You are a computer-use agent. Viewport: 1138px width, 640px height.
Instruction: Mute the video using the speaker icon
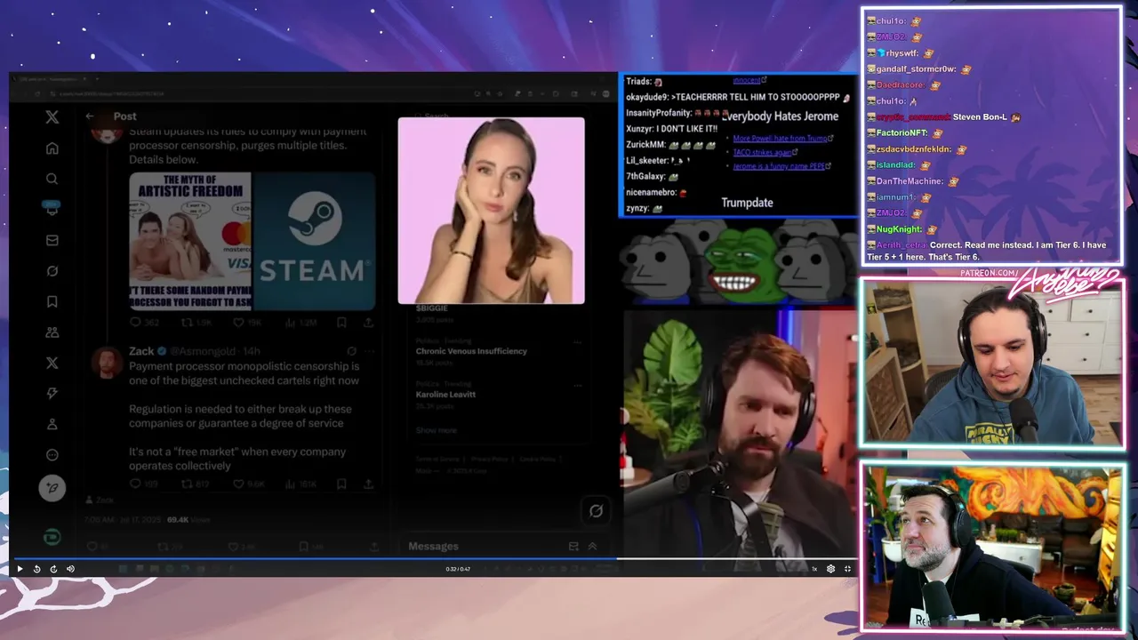point(70,569)
